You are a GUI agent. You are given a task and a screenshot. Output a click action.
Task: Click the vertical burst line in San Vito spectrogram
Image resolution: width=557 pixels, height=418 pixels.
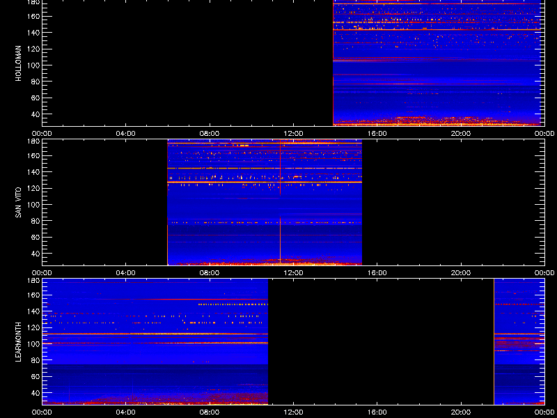[x=281, y=203]
